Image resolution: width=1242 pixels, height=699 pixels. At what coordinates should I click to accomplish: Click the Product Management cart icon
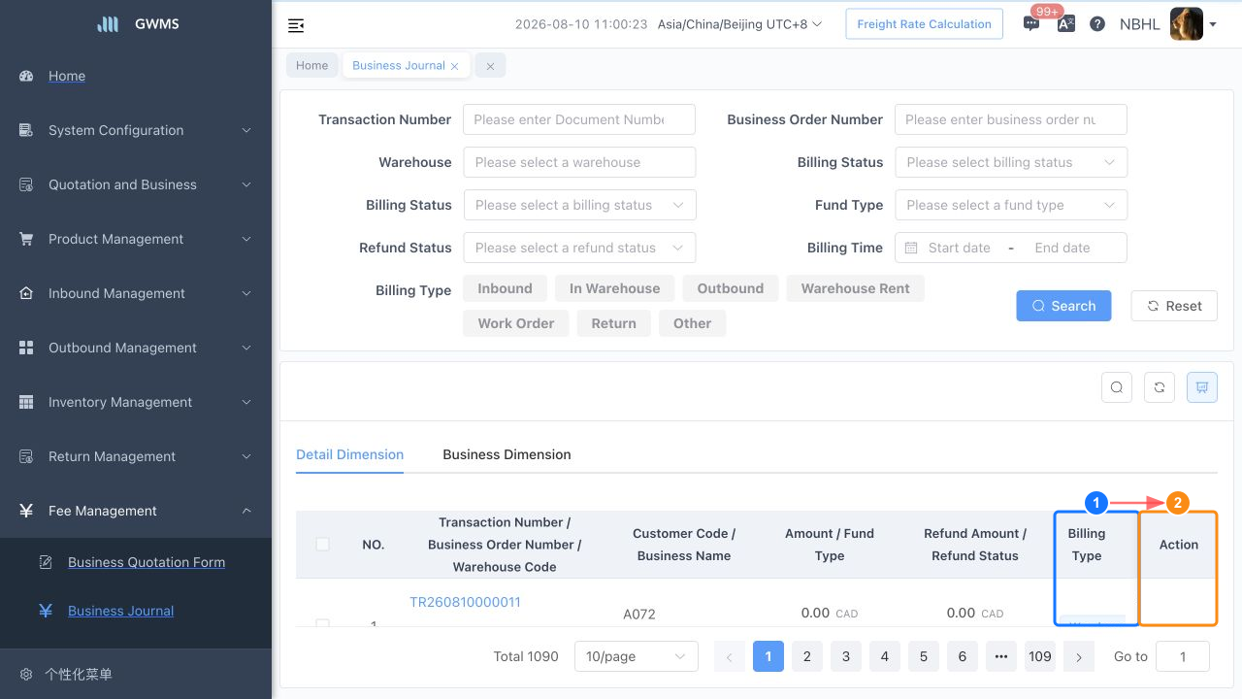(26, 239)
